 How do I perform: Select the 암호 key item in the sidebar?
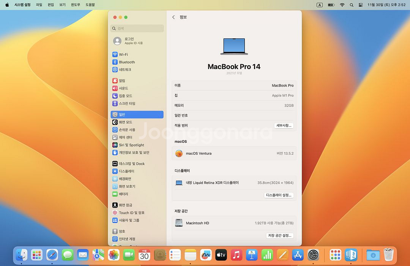137,231
